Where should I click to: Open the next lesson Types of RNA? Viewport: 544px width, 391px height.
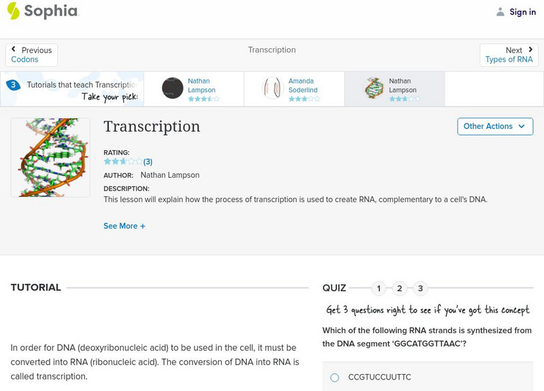[x=509, y=54]
